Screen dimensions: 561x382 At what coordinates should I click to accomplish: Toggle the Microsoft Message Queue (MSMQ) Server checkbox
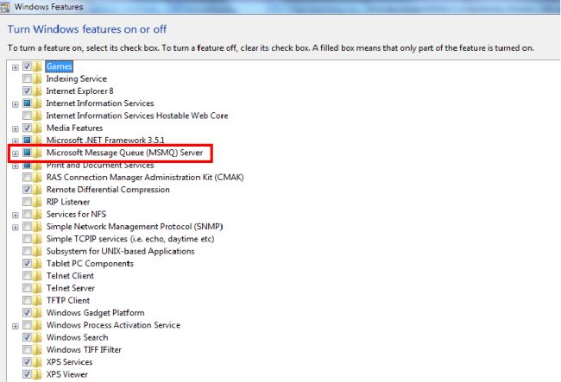click(x=28, y=153)
